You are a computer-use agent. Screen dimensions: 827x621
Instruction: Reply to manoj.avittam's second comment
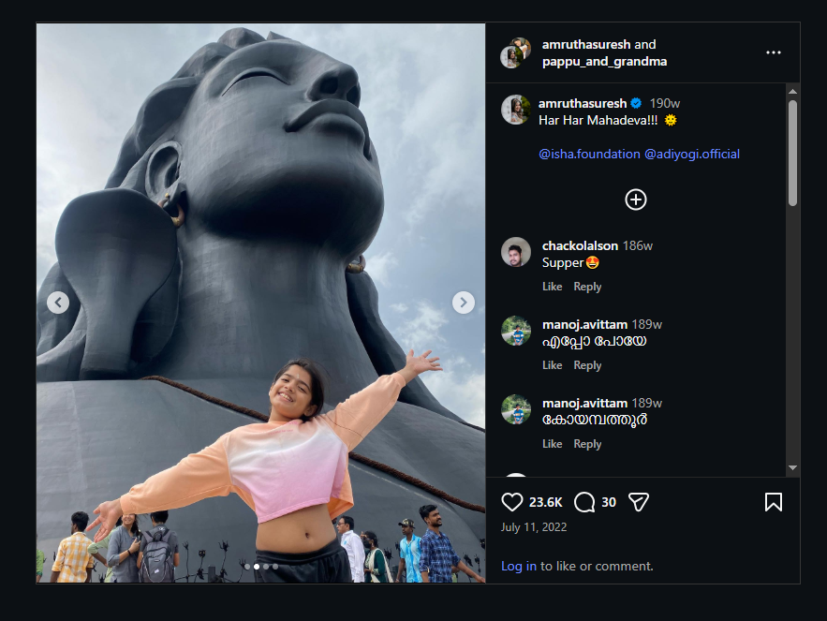pyautogui.click(x=587, y=444)
